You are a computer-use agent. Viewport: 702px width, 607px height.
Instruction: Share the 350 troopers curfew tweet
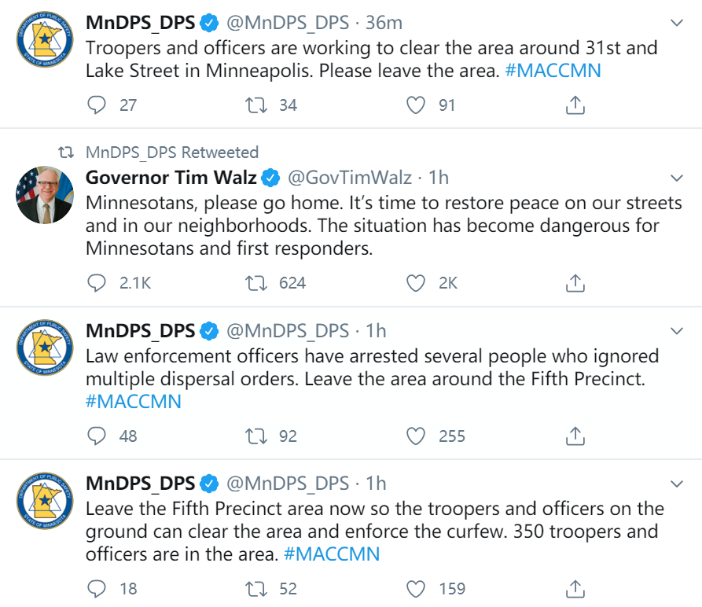(575, 589)
